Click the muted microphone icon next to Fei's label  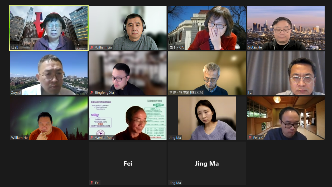(x=92, y=183)
